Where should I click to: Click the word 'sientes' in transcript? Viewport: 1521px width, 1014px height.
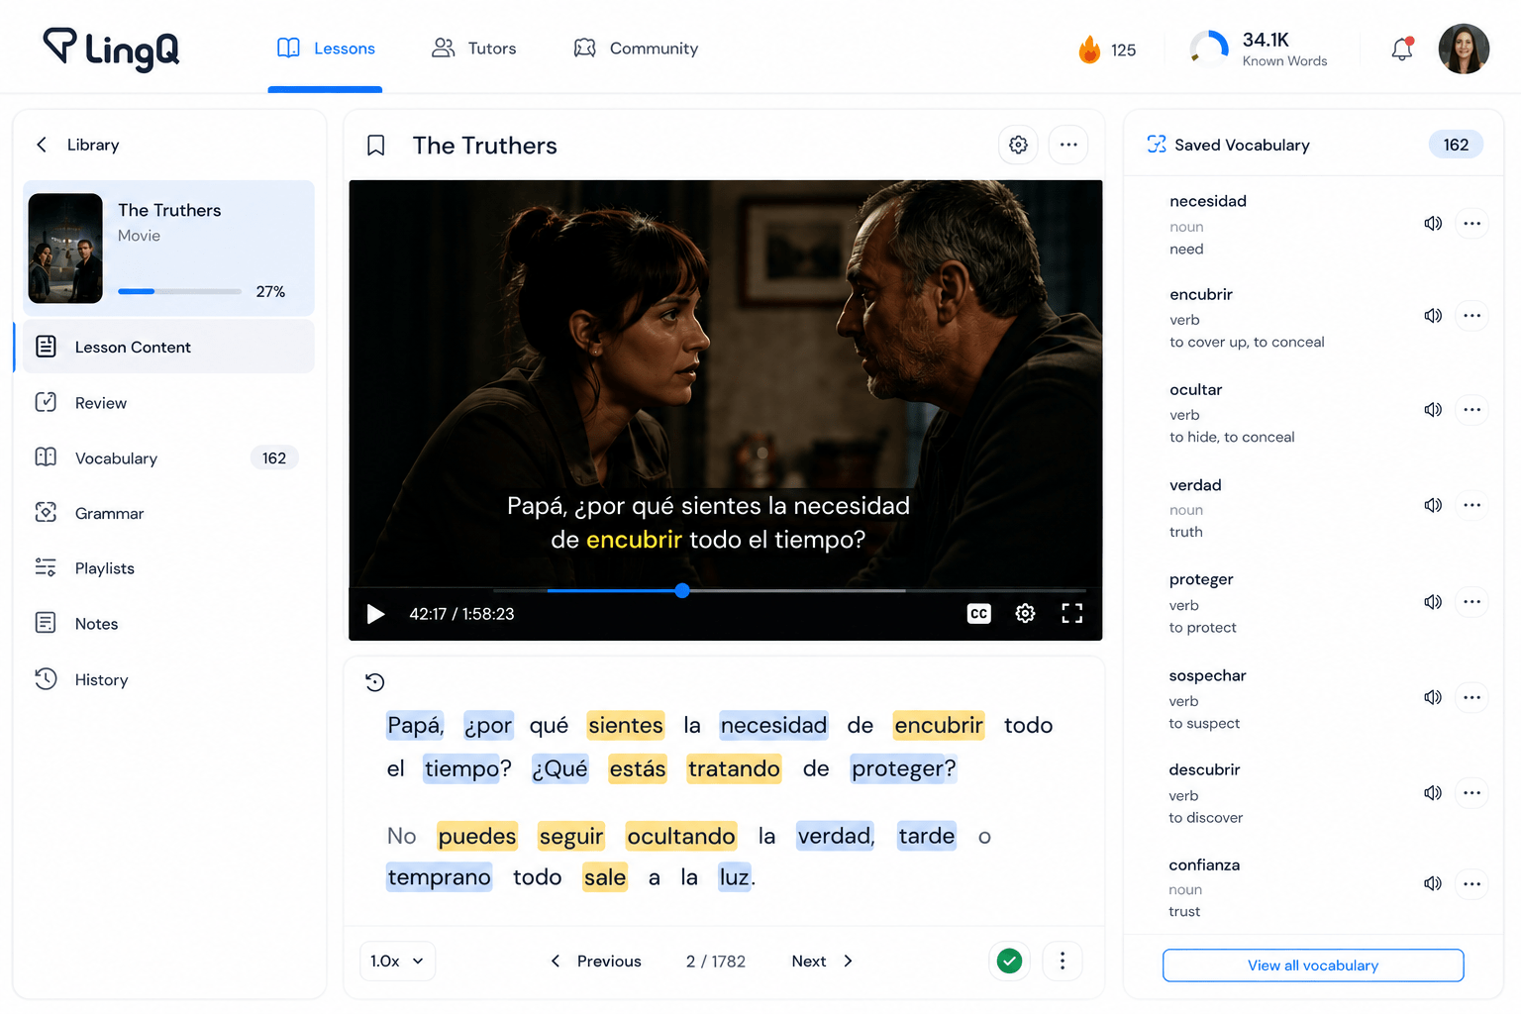pos(626,726)
